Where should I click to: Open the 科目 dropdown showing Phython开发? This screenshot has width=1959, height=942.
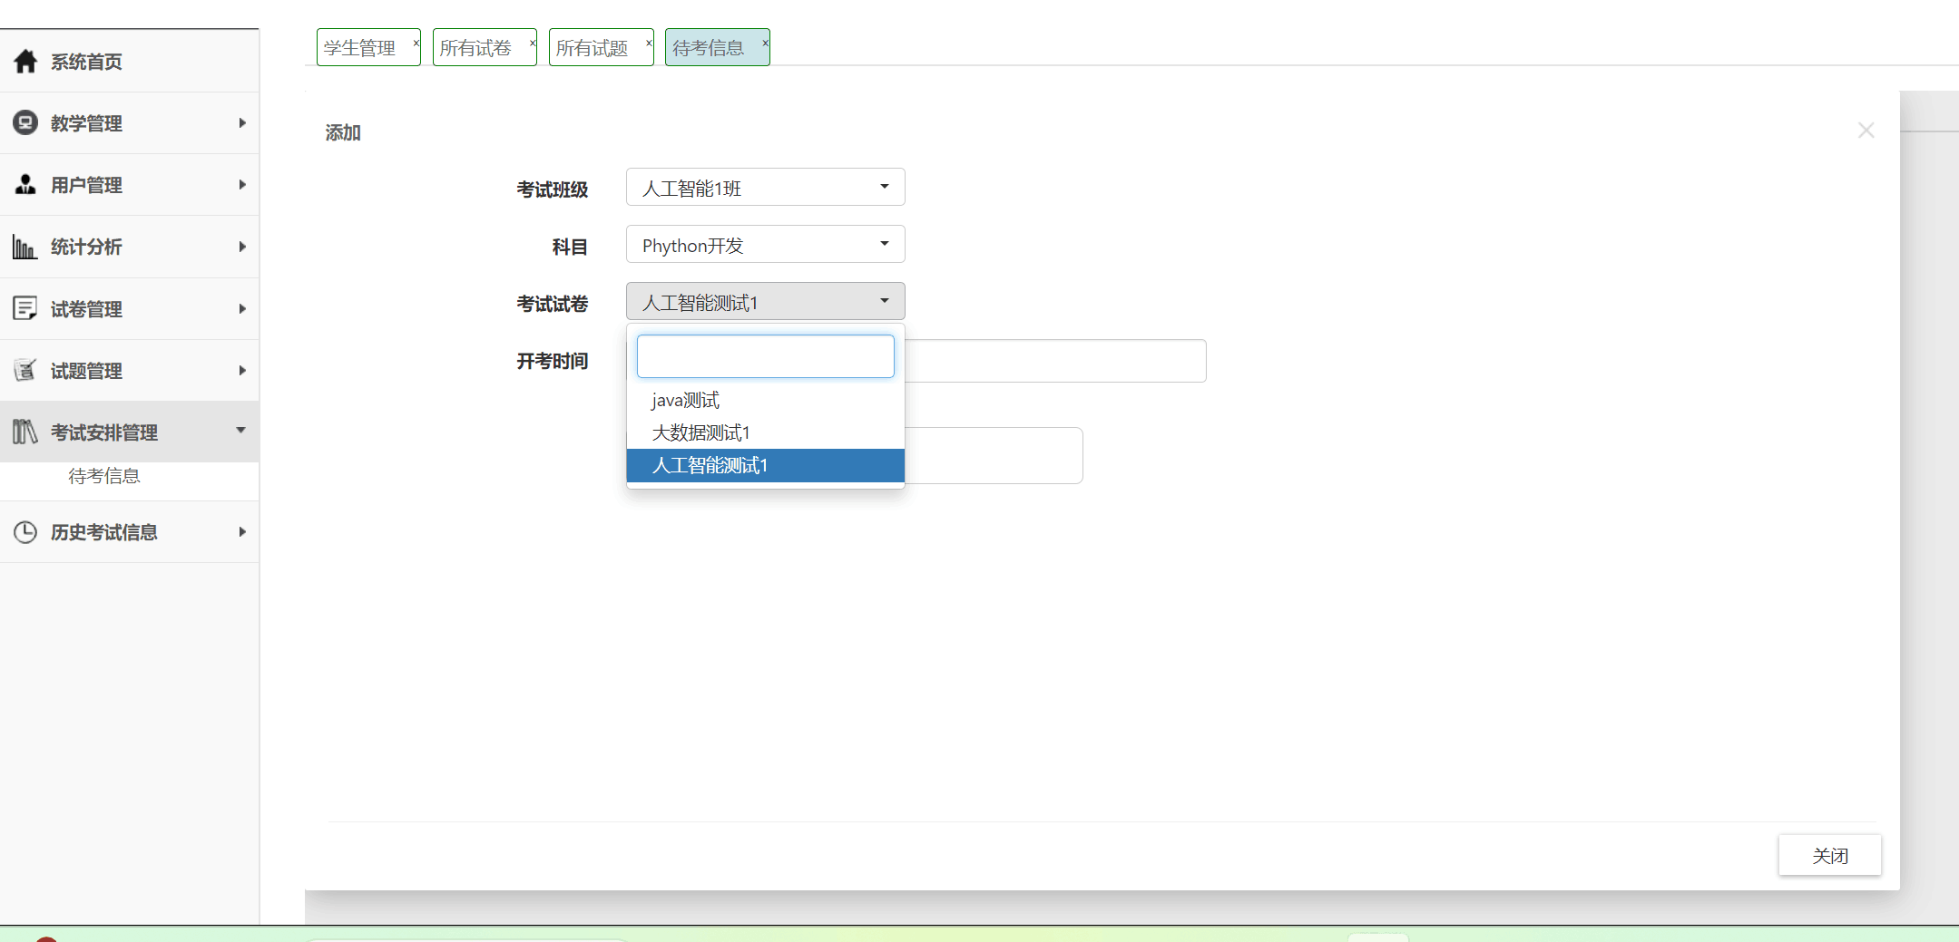(x=765, y=244)
